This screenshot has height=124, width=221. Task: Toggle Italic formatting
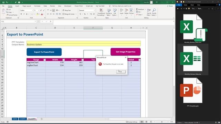[24, 14]
